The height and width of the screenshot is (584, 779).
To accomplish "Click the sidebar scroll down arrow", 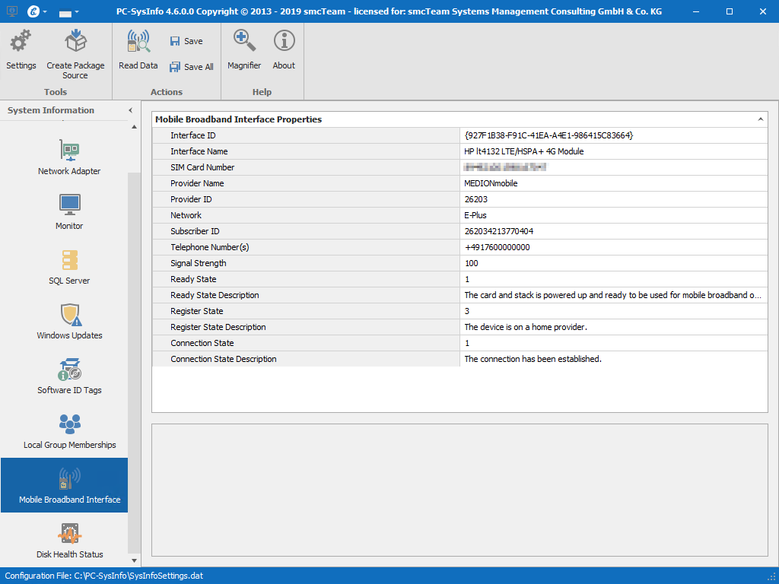I will point(134,560).
